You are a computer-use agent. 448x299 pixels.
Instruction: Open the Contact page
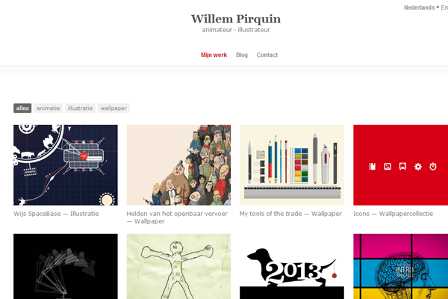pyautogui.click(x=267, y=55)
